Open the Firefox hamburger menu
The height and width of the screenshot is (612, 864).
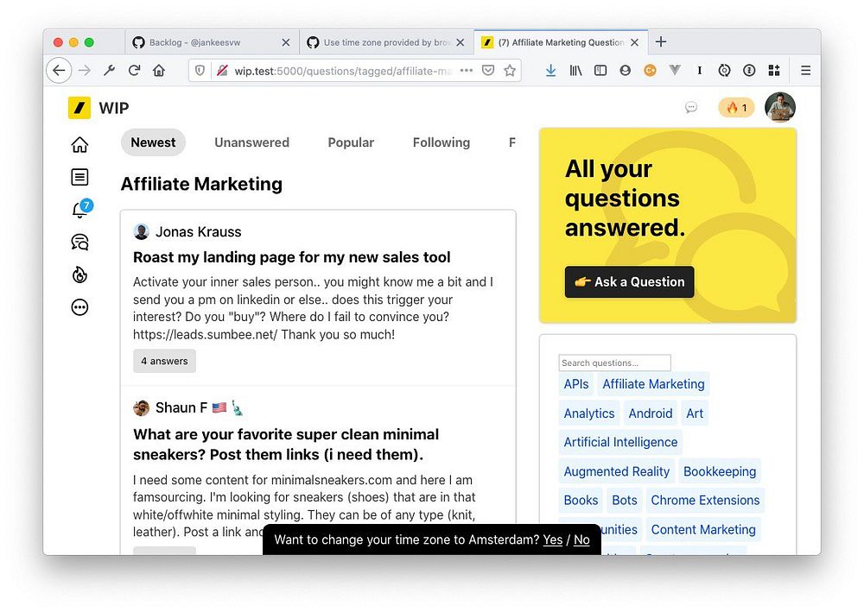click(x=805, y=71)
